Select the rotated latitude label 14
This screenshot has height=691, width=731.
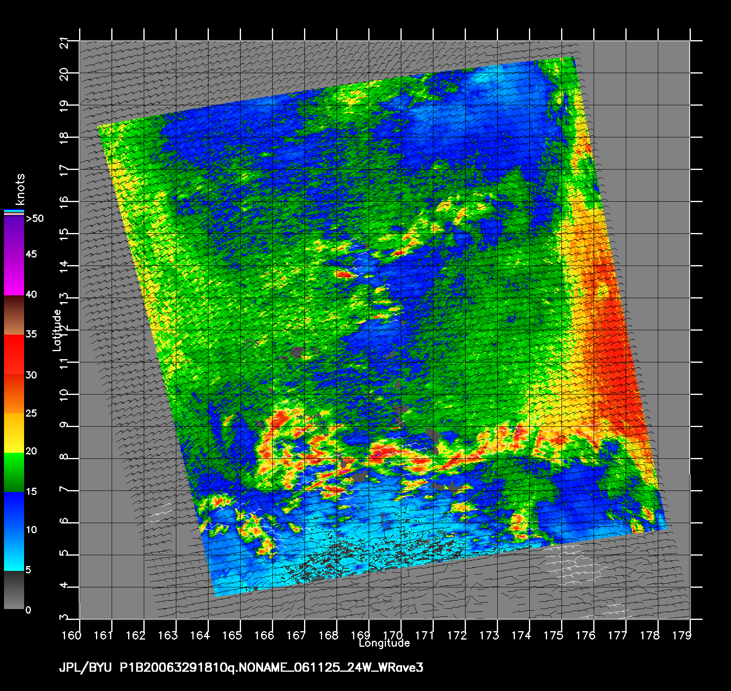point(64,267)
